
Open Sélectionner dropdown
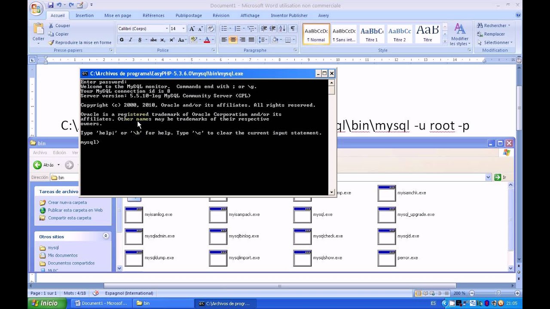click(495, 42)
